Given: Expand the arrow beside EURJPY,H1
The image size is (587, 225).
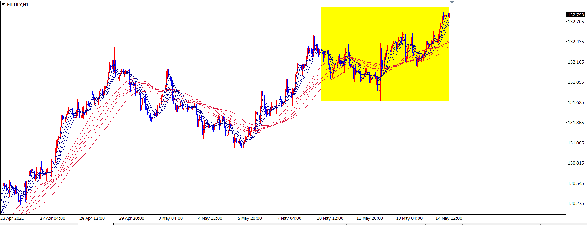Looking at the screenshot, I should pos(3,5).
